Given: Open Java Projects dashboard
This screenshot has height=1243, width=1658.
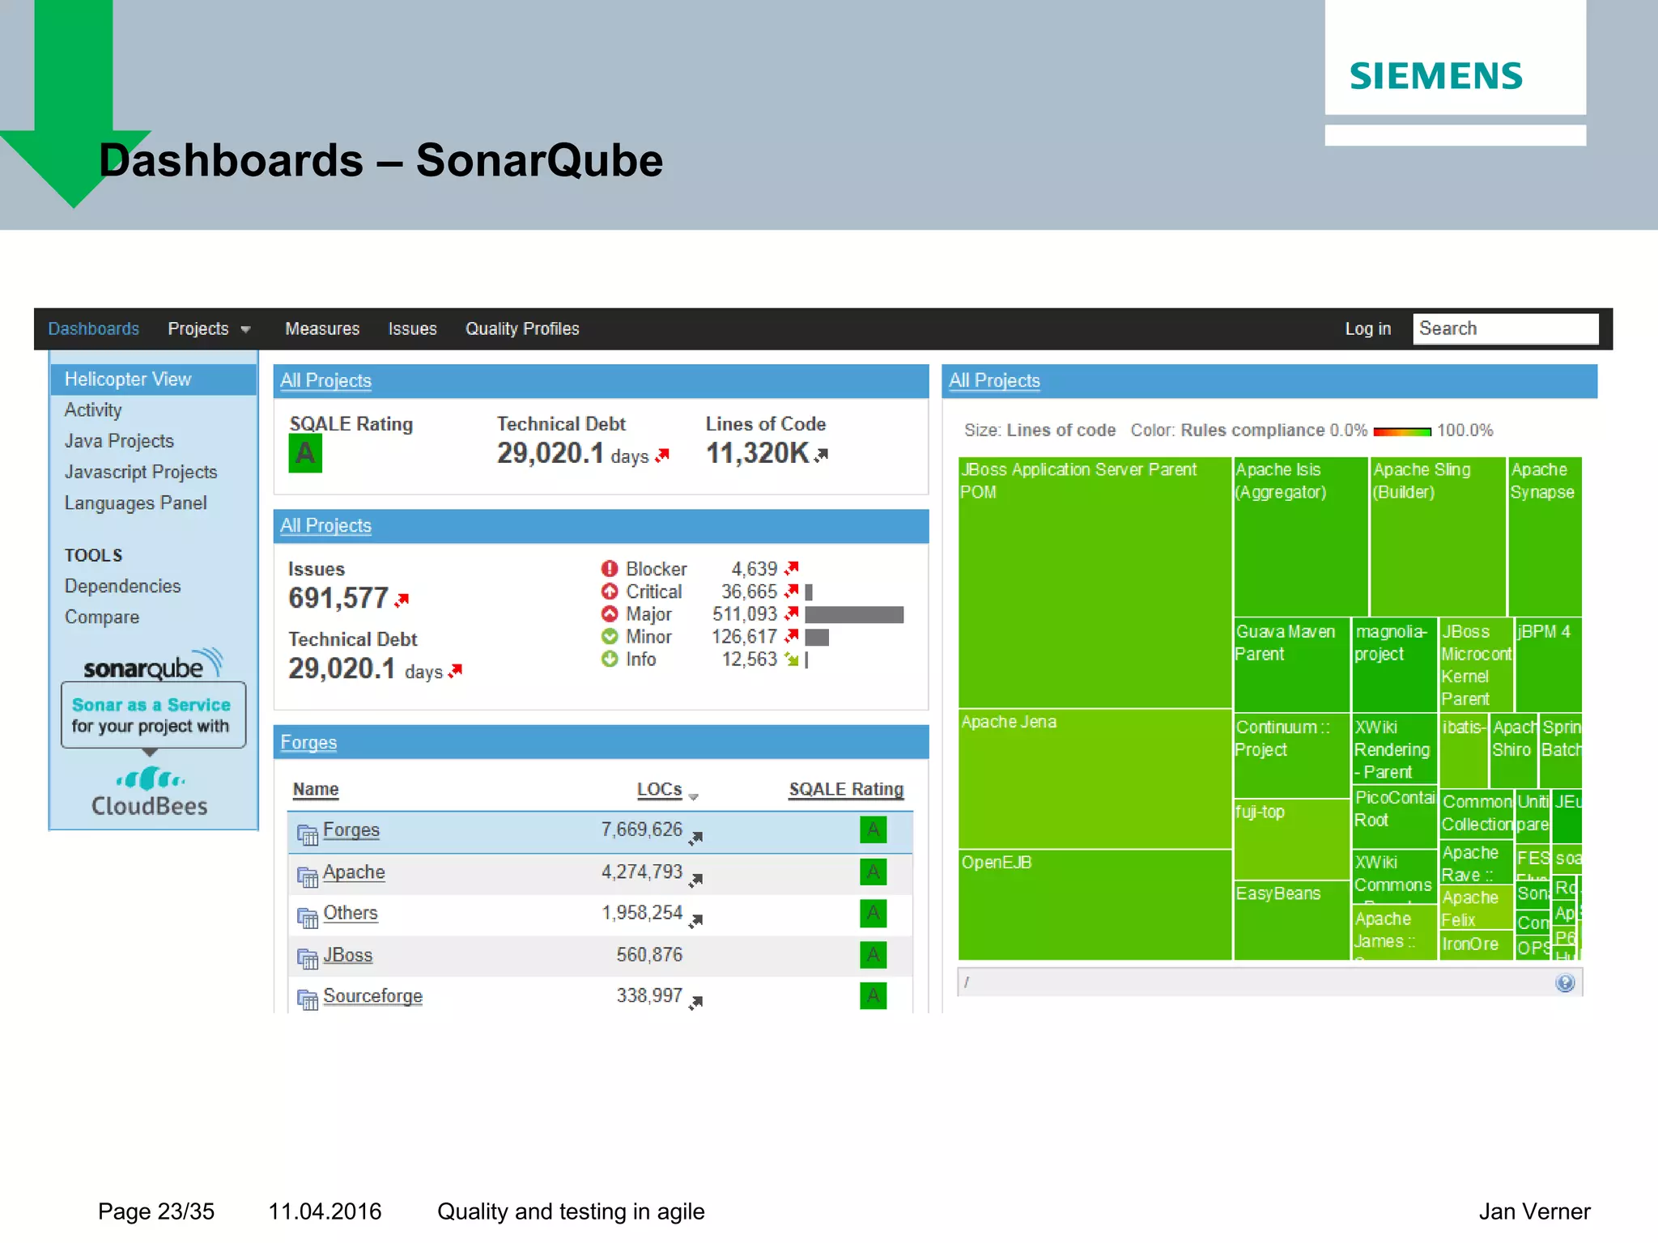Looking at the screenshot, I should click(119, 441).
